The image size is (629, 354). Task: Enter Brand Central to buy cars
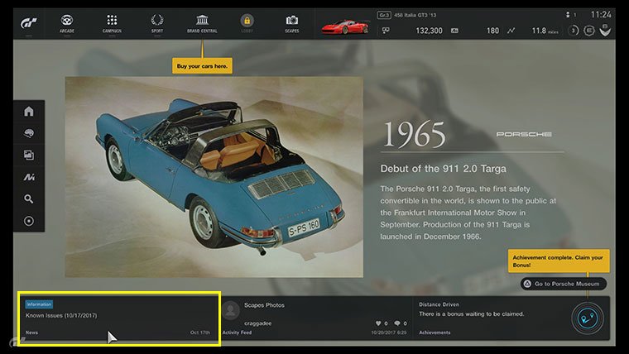tap(202, 22)
